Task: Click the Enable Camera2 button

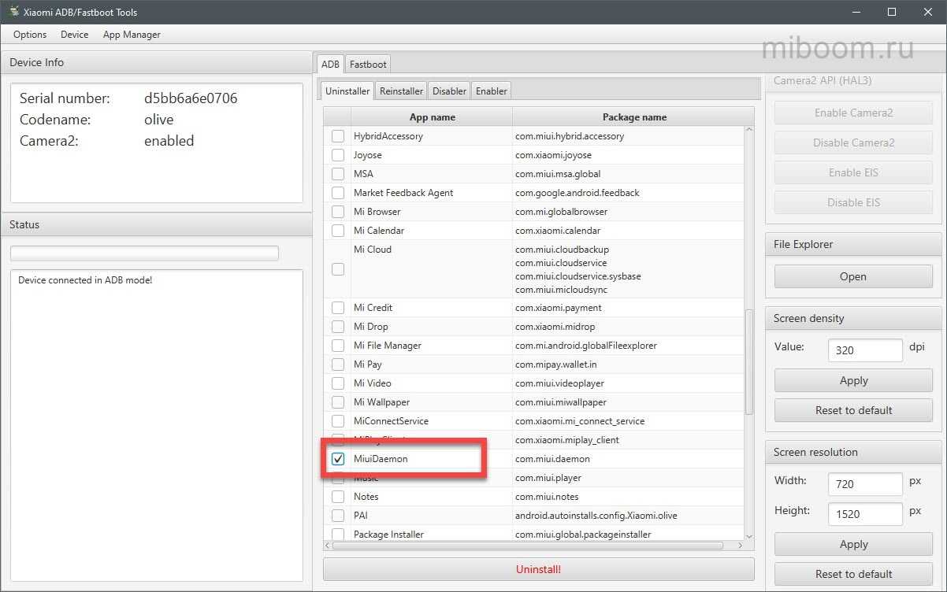Action: tap(853, 113)
